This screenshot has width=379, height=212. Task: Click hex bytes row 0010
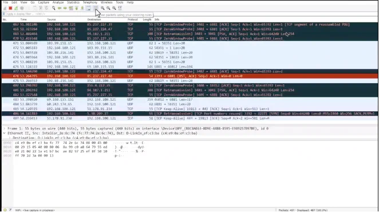point(61,147)
